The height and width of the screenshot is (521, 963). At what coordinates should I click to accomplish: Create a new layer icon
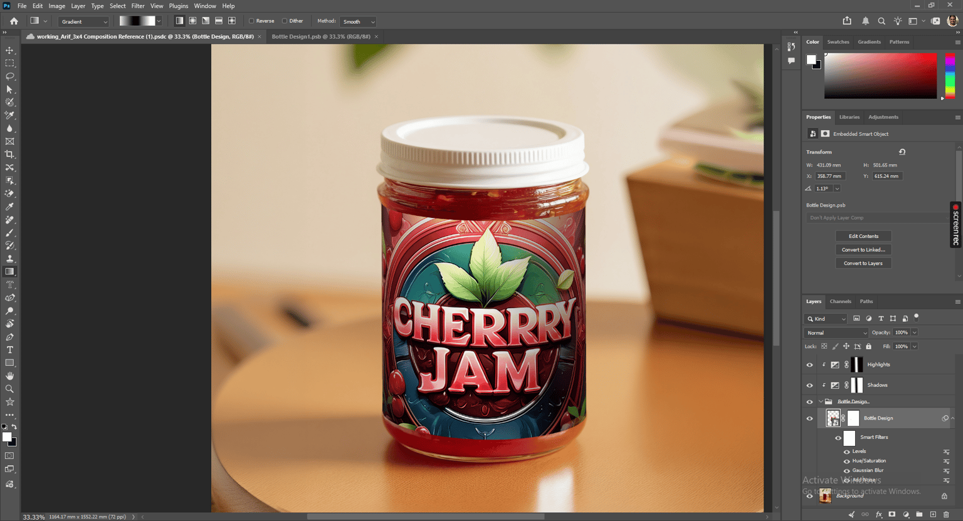click(933, 514)
